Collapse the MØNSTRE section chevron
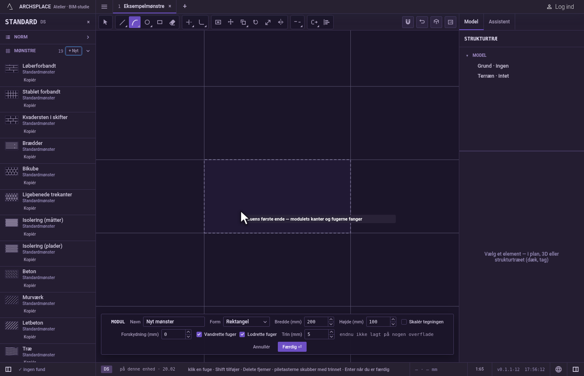This screenshot has height=376, width=584. pos(88,51)
